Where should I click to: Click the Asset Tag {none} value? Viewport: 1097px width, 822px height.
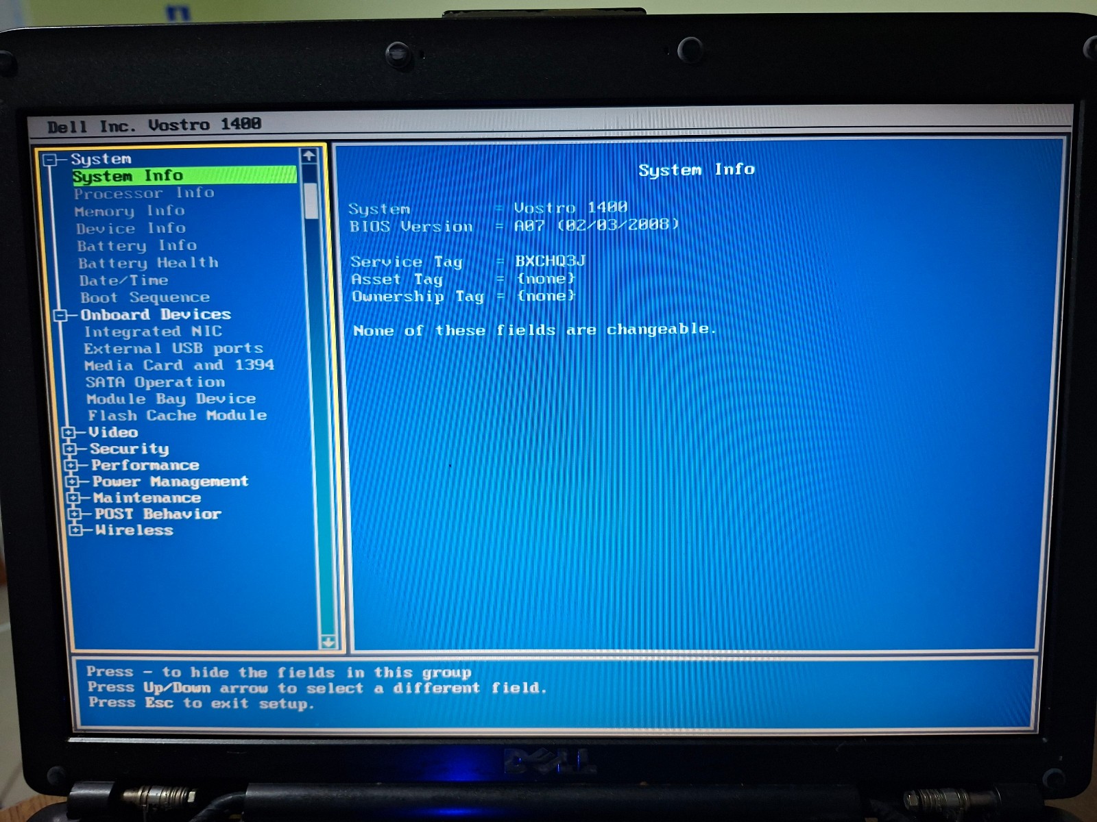tap(546, 279)
